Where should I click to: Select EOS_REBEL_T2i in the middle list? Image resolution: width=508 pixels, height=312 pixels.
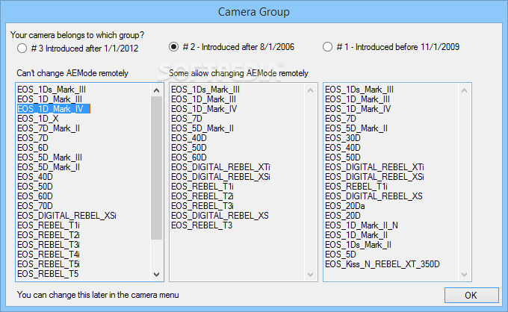[x=202, y=196]
